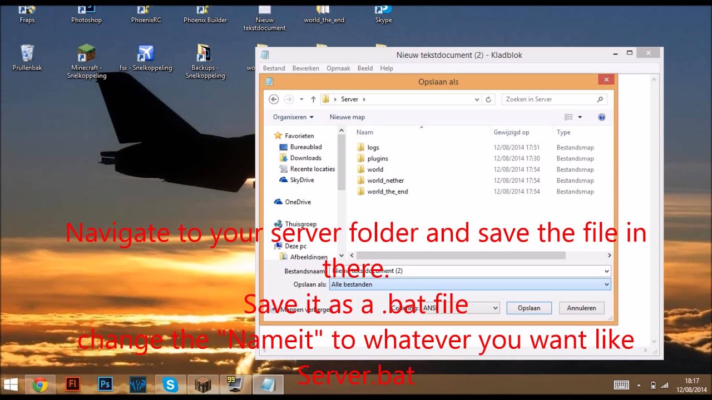The width and height of the screenshot is (712, 400).
Task: Open Chrome from the taskbar
Action: click(40, 384)
